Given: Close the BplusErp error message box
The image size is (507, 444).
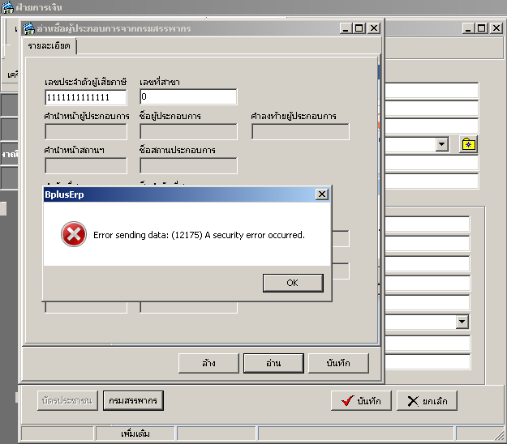Looking at the screenshot, I should coord(321,194).
